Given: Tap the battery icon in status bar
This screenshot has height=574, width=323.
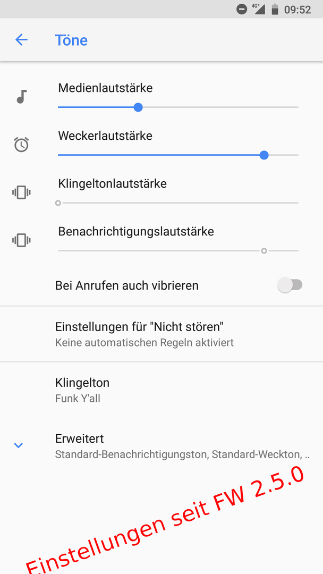Looking at the screenshot, I should pyautogui.click(x=275, y=10).
